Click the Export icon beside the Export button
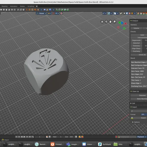This screenshot has width=147, height=147. (132, 118)
